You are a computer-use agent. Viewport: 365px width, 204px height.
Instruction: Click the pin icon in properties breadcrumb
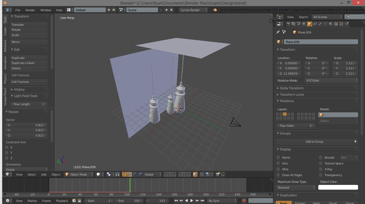pos(278,32)
